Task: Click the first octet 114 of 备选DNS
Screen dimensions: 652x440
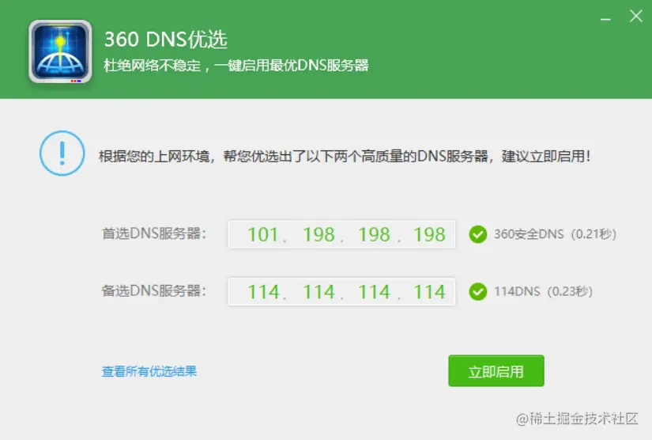Action: [263, 291]
